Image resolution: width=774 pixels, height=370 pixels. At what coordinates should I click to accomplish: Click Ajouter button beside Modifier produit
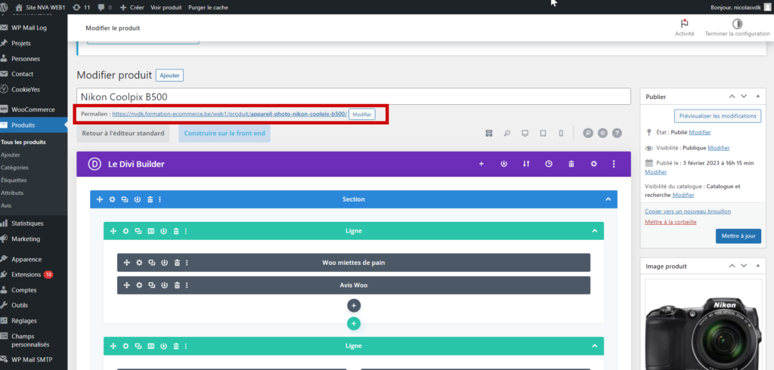(170, 76)
